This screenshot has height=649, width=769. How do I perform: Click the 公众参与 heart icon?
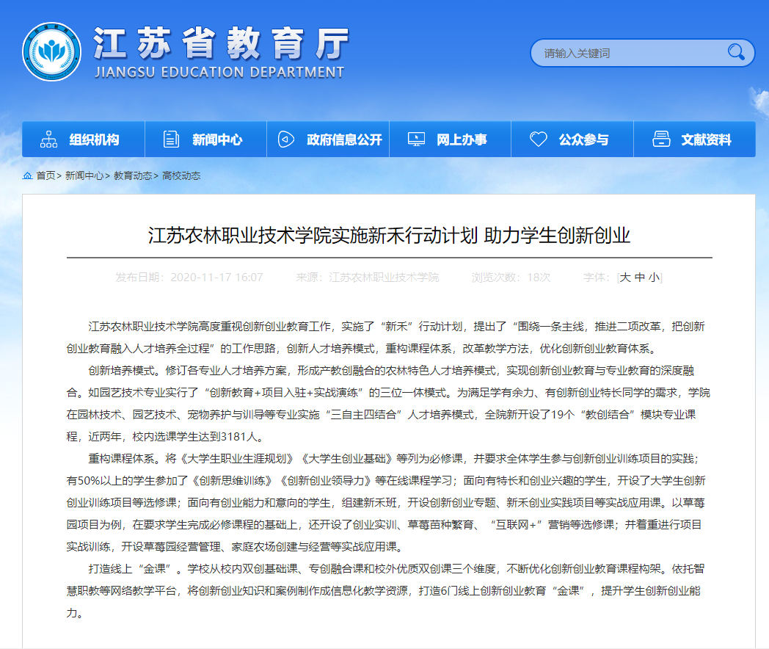[x=538, y=139]
